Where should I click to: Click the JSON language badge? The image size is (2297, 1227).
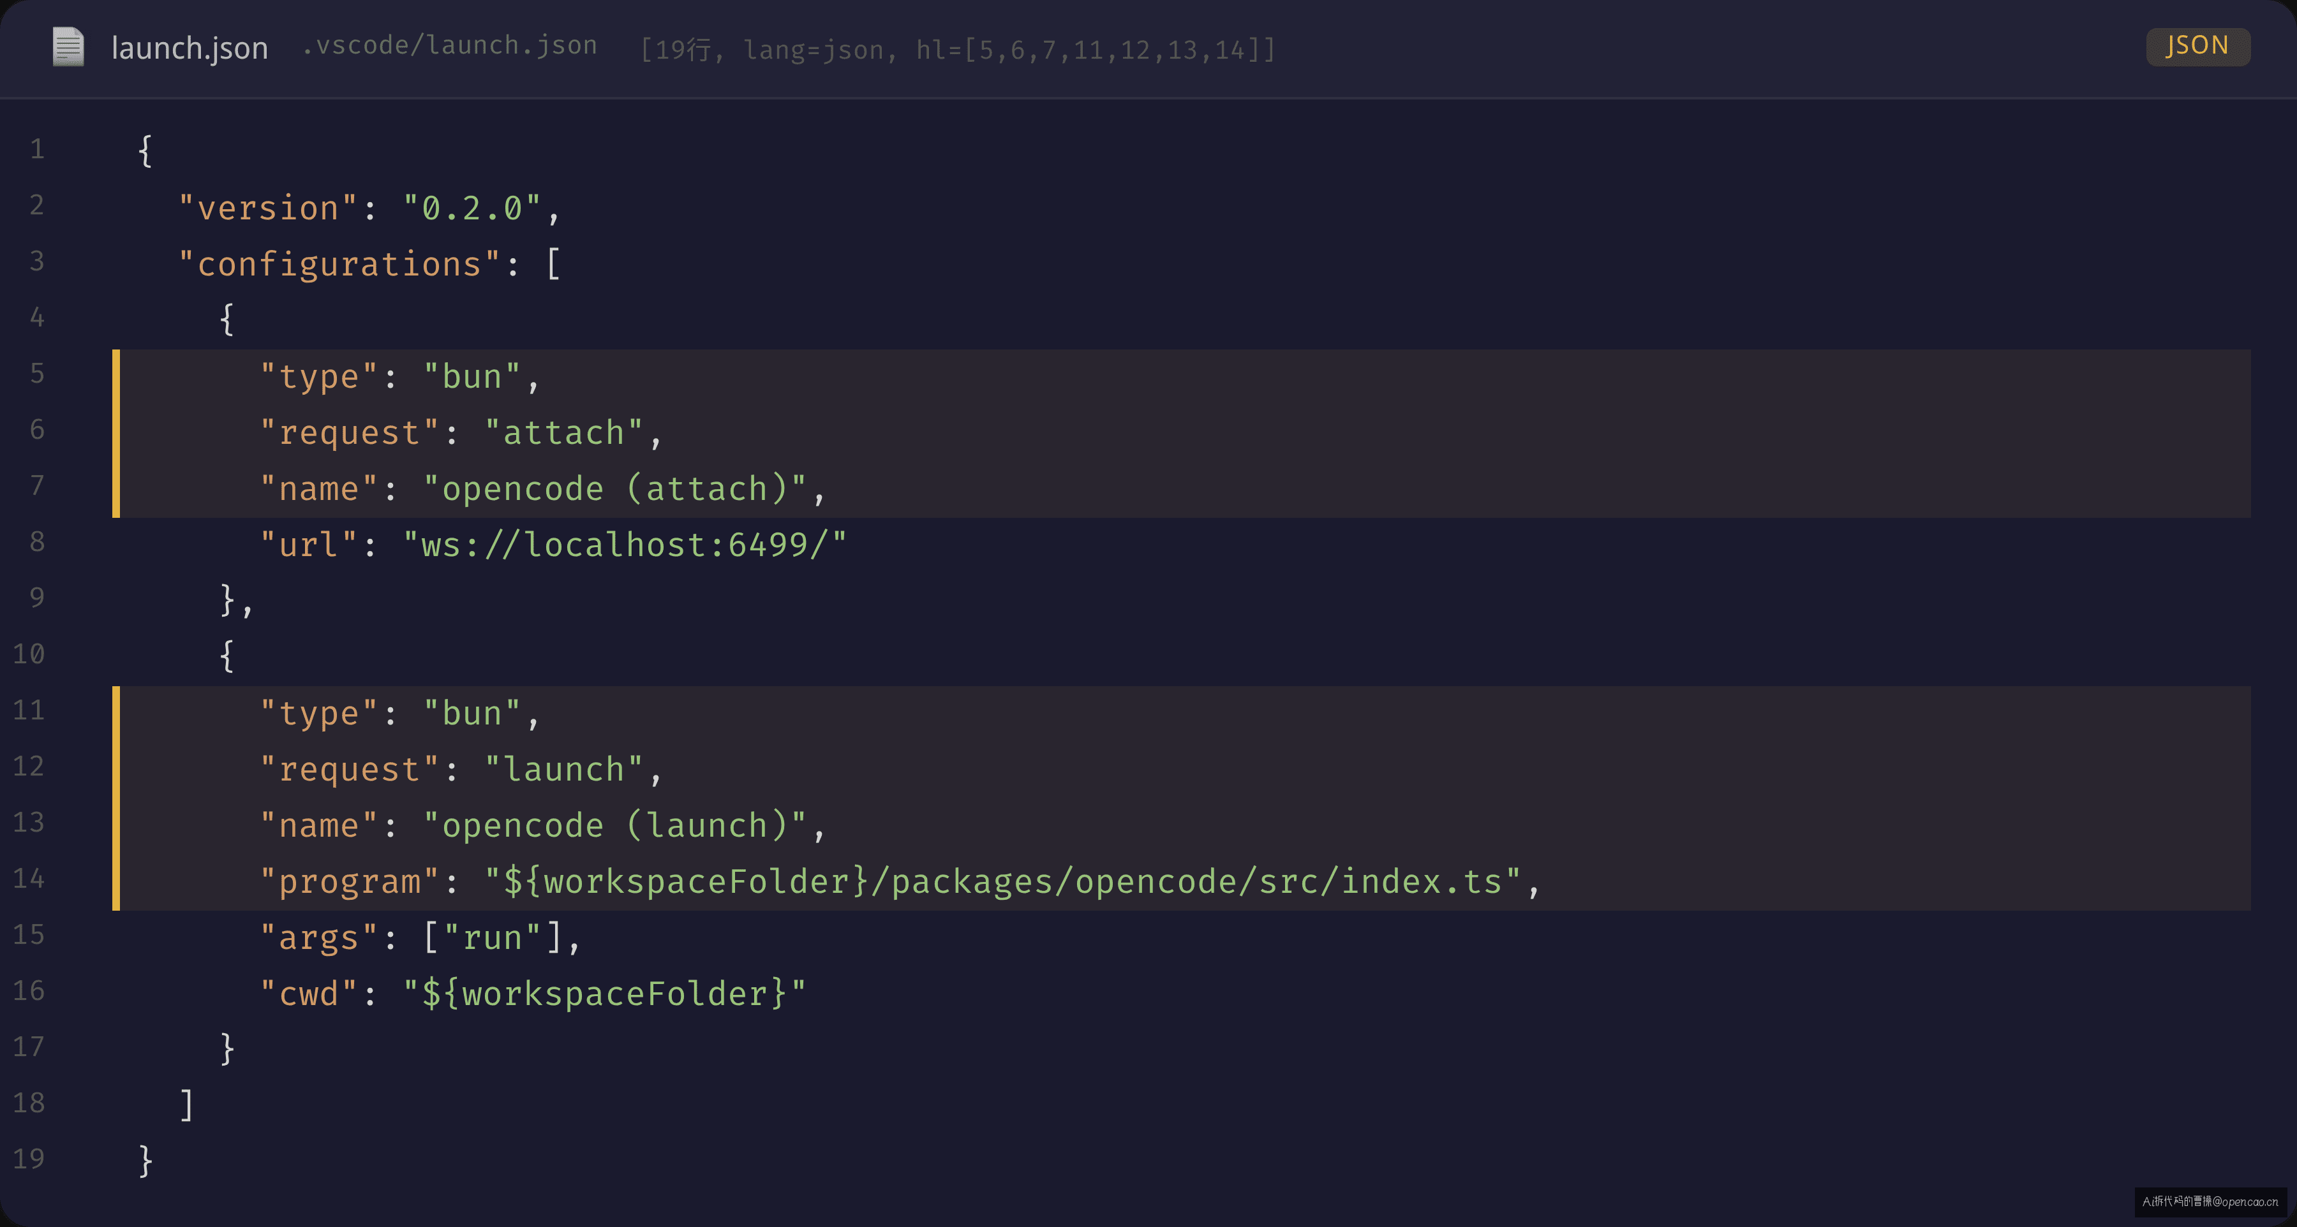2197,45
